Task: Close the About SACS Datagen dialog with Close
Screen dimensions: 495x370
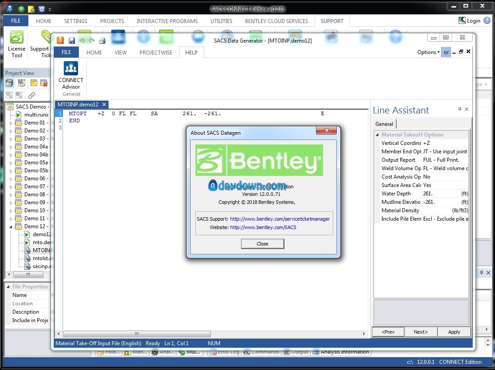Action: (x=262, y=244)
